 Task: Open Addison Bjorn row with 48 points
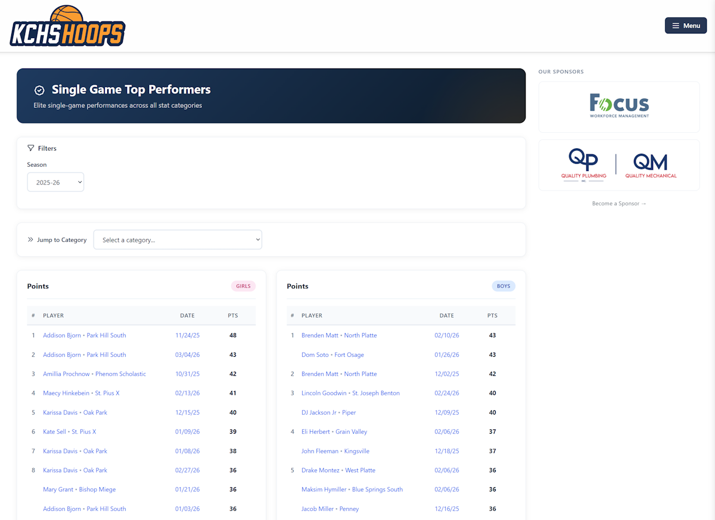click(x=85, y=335)
